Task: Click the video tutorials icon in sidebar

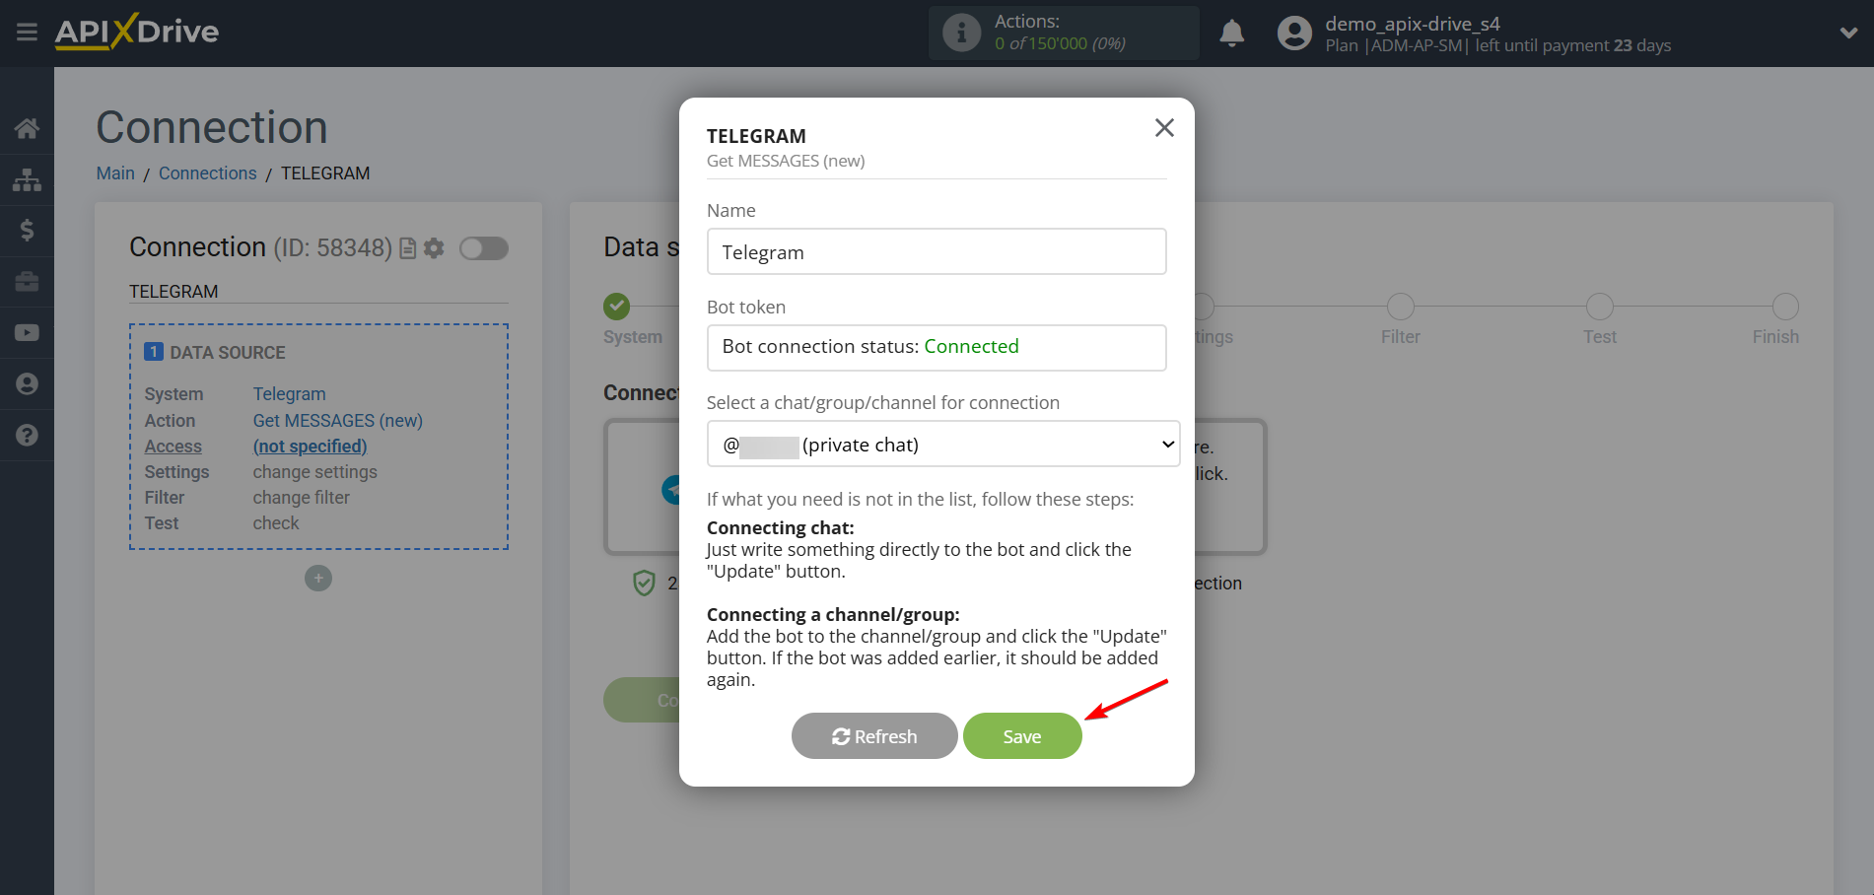Action: [27, 332]
